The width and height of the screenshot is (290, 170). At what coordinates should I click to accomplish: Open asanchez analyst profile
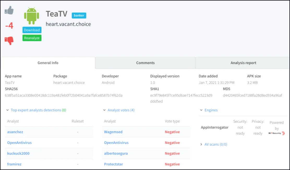(15, 132)
